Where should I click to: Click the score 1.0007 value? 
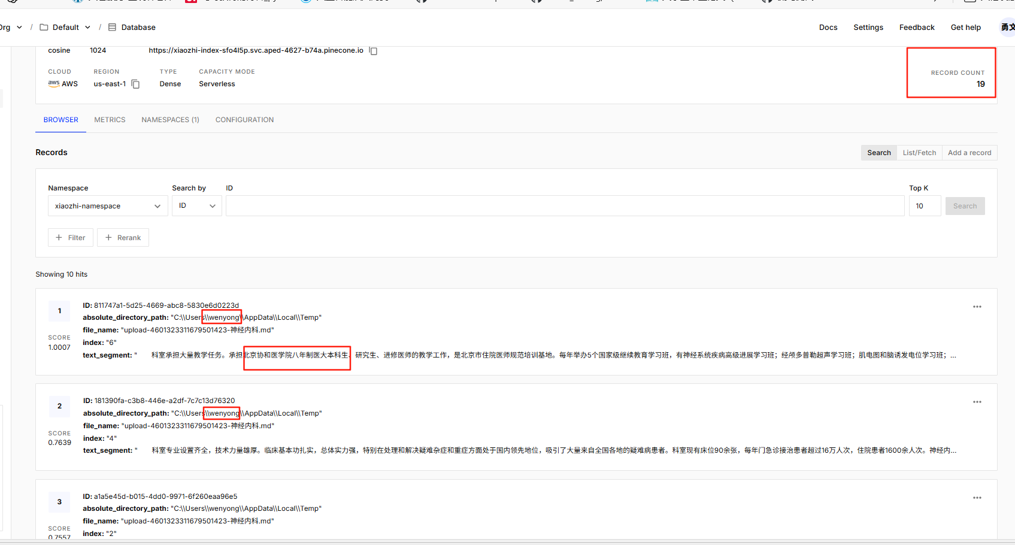pos(59,347)
